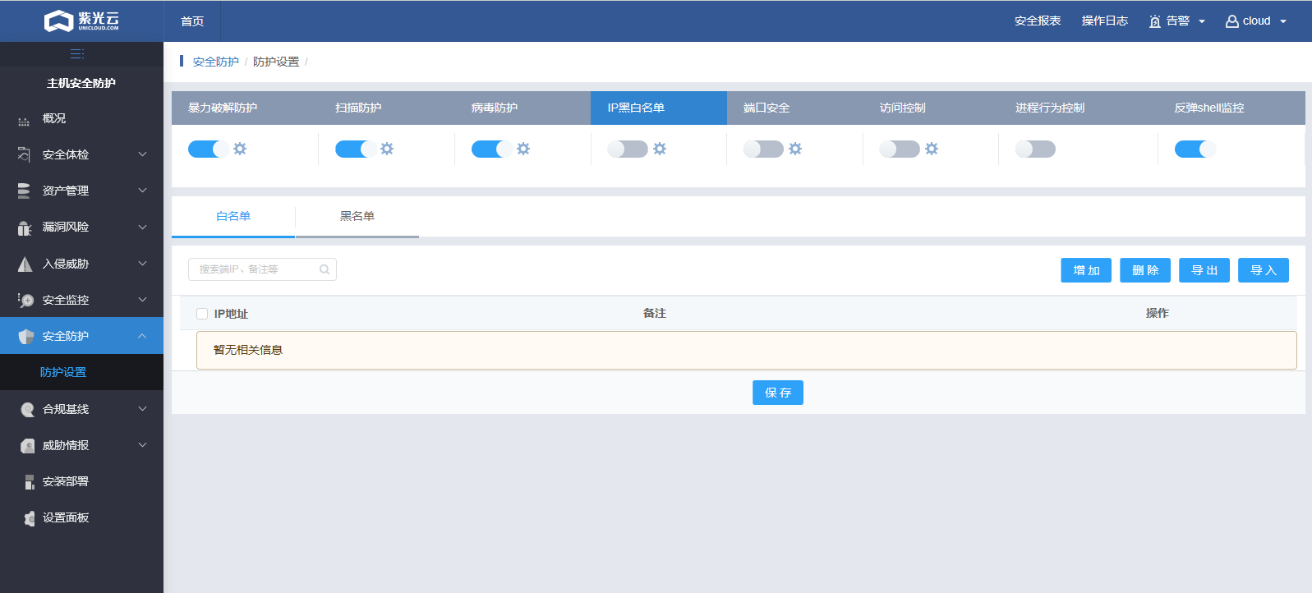Open settings gear for 扫描防护
The width and height of the screenshot is (1312, 593).
(387, 149)
